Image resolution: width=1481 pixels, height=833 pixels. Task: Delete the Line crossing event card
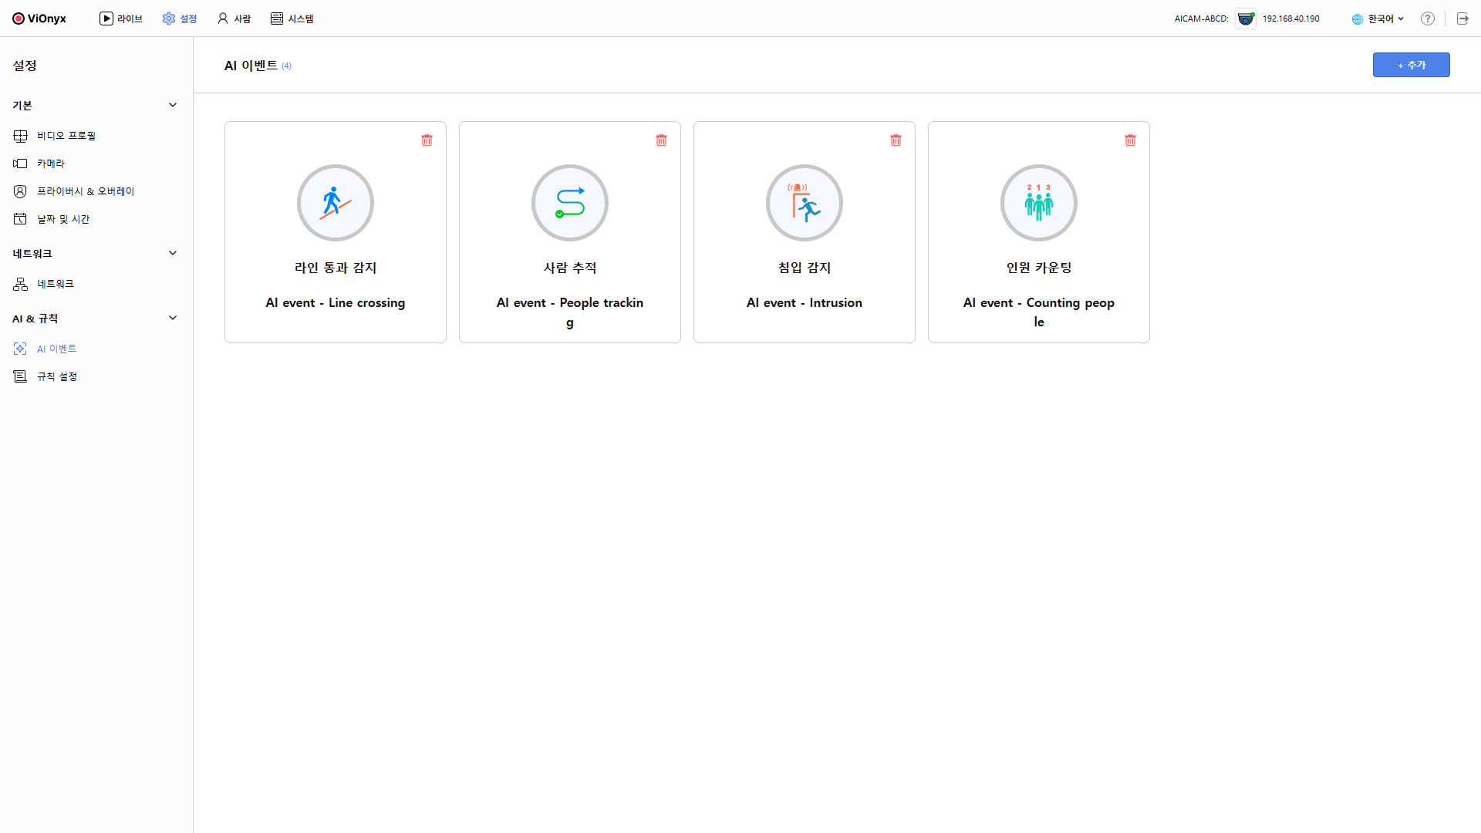pos(427,140)
